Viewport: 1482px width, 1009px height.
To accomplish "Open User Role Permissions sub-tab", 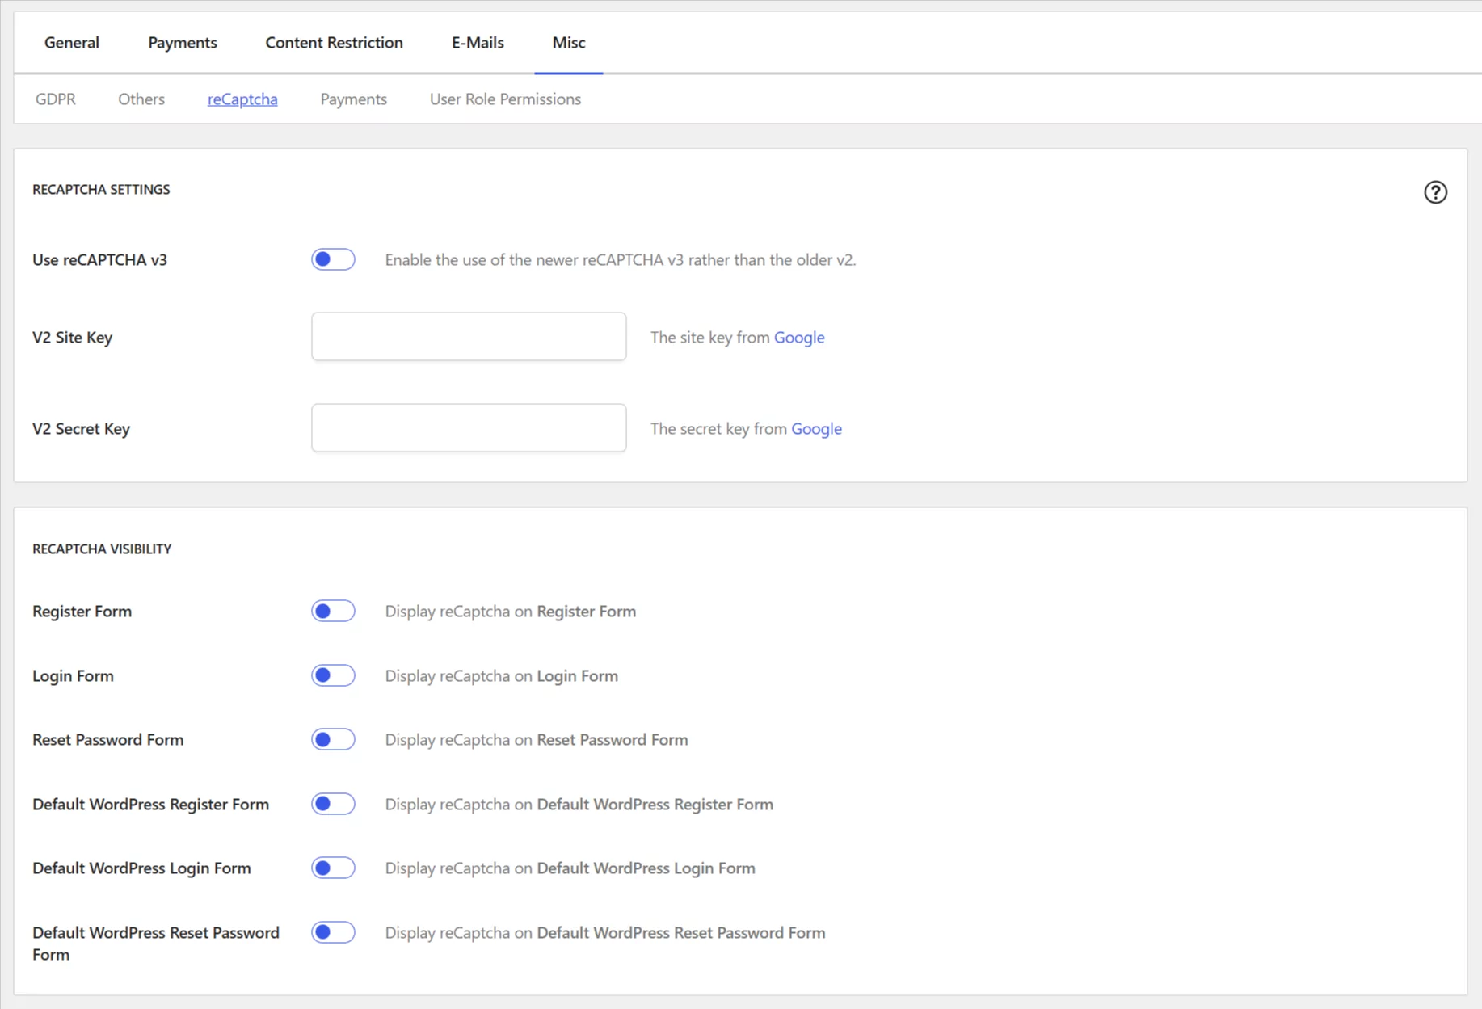I will [505, 99].
